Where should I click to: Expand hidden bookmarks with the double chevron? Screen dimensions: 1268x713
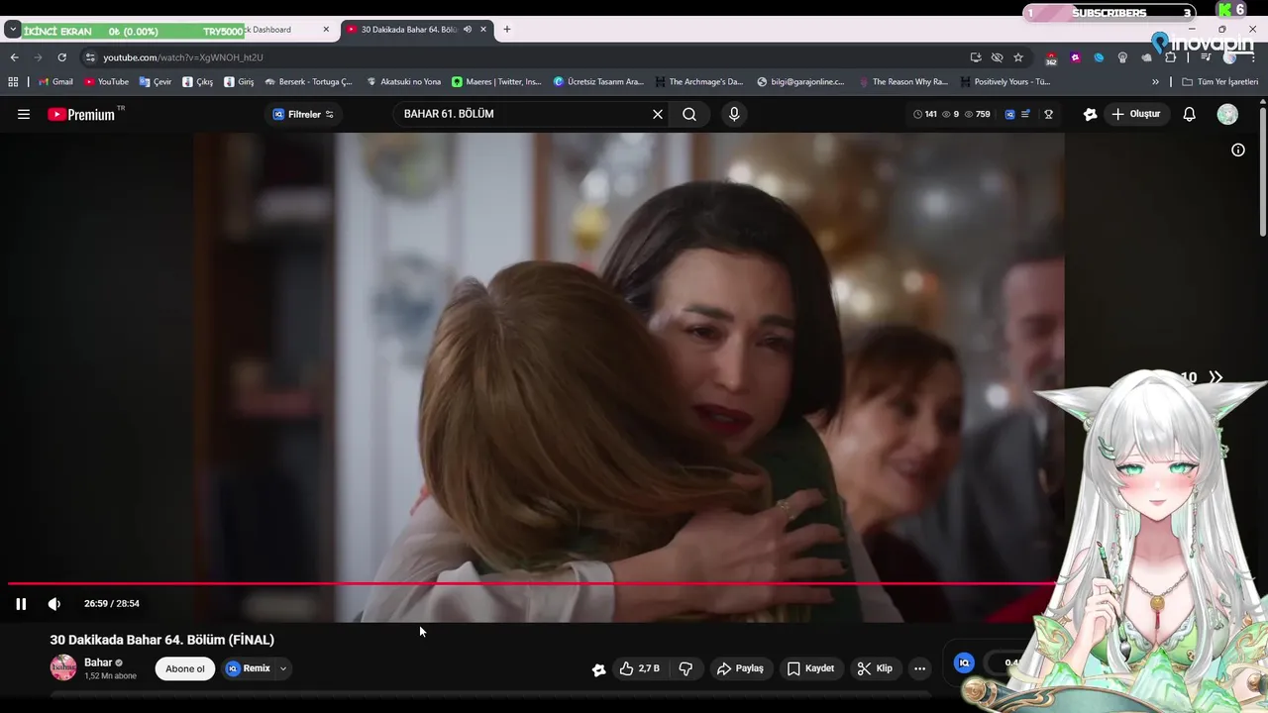1155,82
